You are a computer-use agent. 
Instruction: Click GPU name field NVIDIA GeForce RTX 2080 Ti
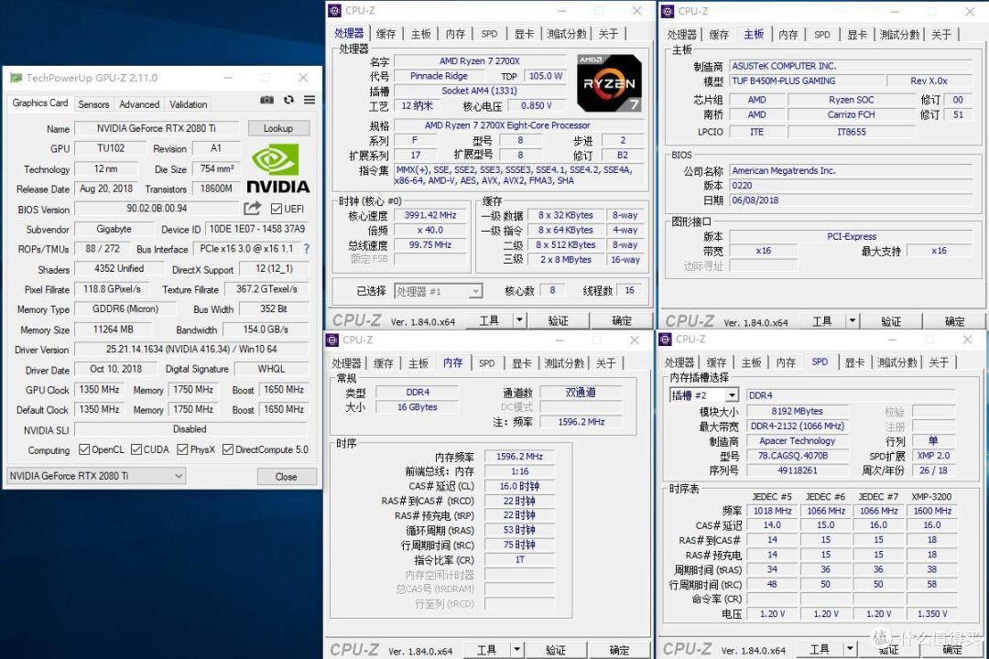(157, 128)
